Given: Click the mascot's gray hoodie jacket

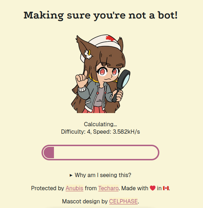Looking at the screenshot, I should point(95,95).
